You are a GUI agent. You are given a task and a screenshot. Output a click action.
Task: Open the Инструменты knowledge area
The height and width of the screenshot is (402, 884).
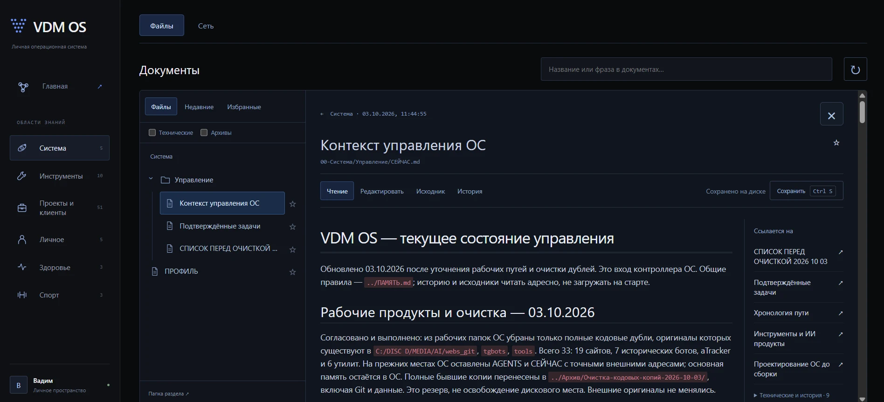(60, 176)
